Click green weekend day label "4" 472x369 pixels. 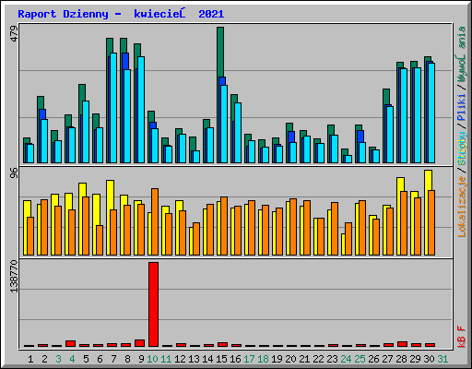(72, 359)
